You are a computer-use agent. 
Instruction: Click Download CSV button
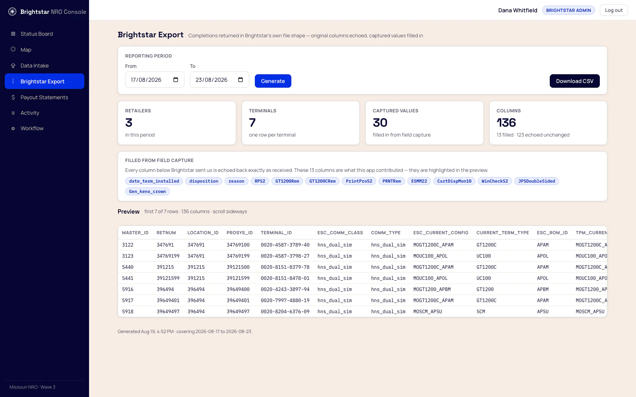coord(575,81)
